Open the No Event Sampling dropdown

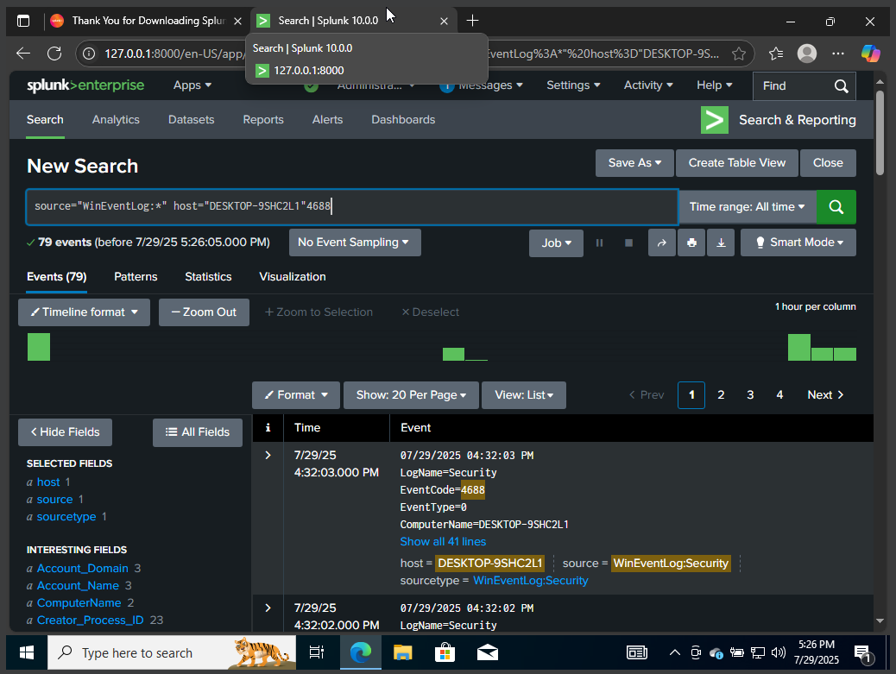[x=355, y=243]
